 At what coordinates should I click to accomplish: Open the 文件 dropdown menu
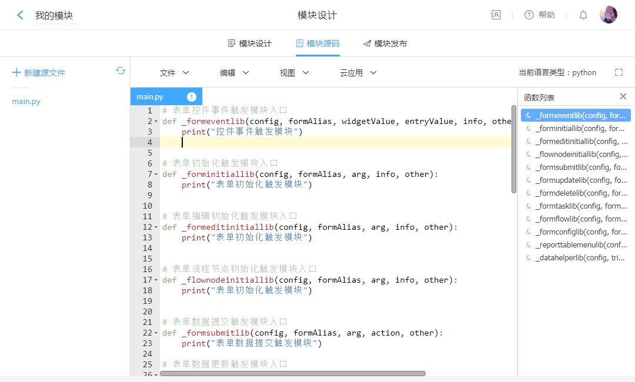(174, 73)
